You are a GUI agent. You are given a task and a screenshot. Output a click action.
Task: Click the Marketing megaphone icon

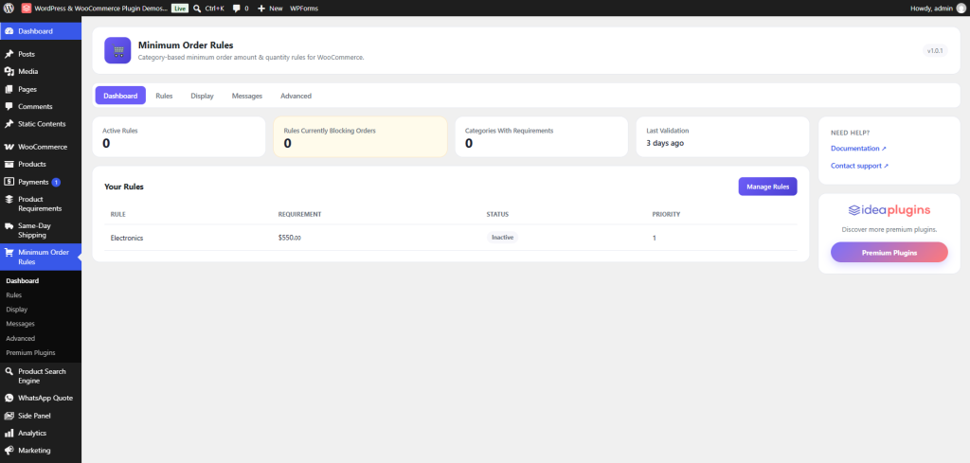point(9,450)
